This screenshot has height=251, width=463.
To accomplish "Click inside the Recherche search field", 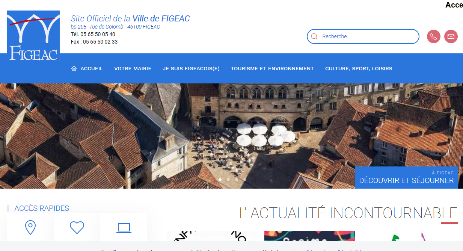I will (368, 36).
